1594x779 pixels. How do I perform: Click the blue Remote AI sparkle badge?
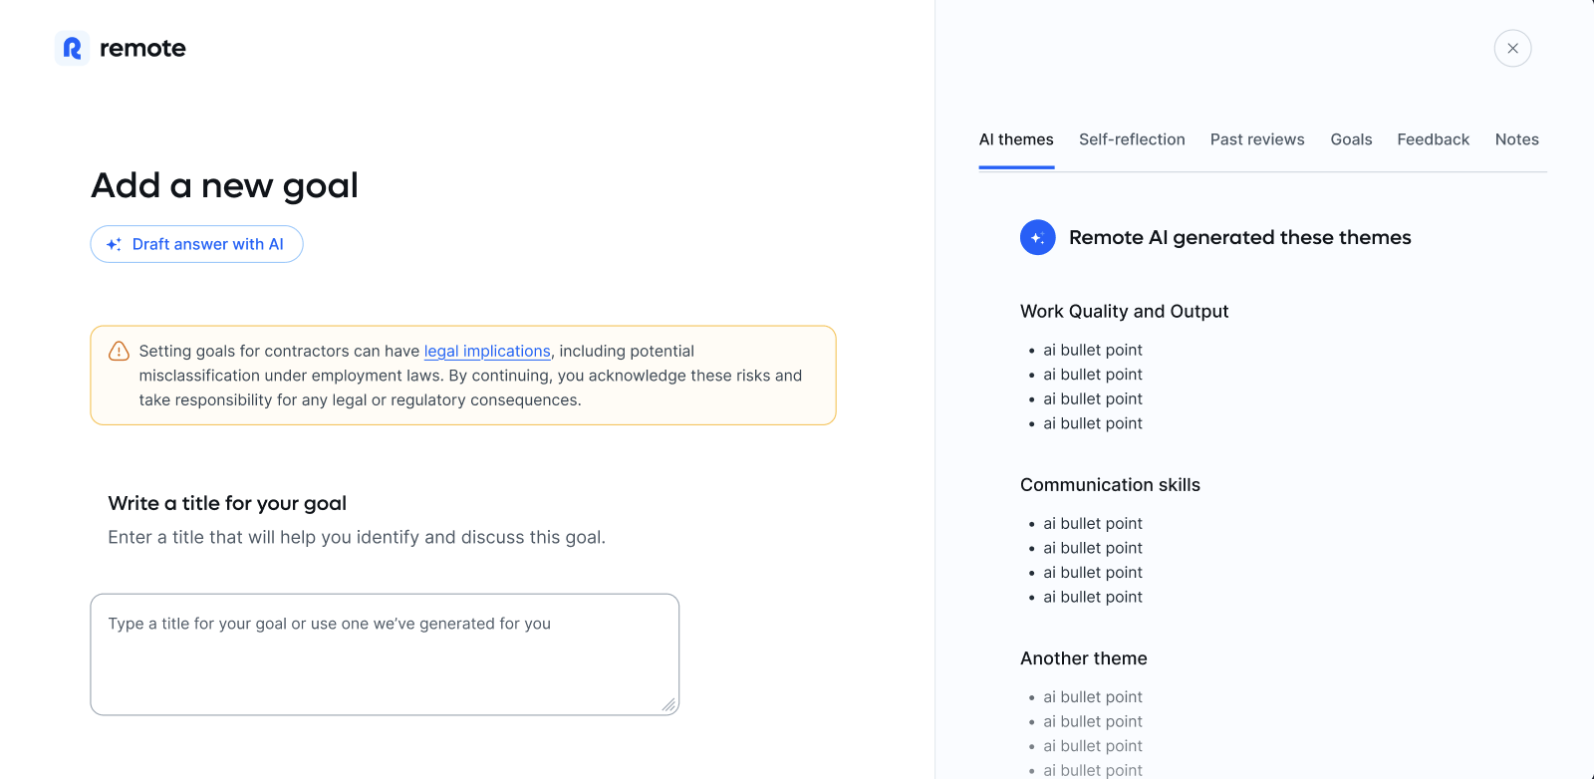[1037, 237]
